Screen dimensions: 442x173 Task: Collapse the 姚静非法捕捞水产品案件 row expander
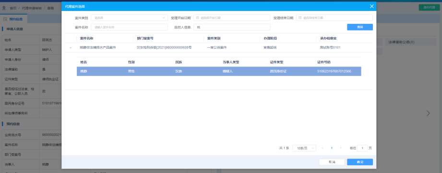point(71,47)
